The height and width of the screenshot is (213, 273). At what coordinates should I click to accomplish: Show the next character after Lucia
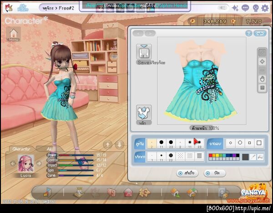coord(39,163)
